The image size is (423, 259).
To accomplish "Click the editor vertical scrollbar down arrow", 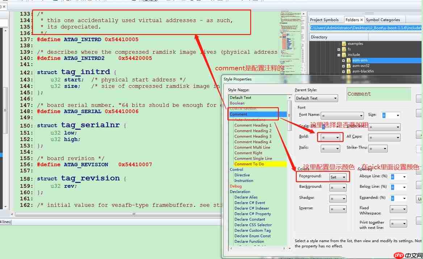I will click(5, 207).
